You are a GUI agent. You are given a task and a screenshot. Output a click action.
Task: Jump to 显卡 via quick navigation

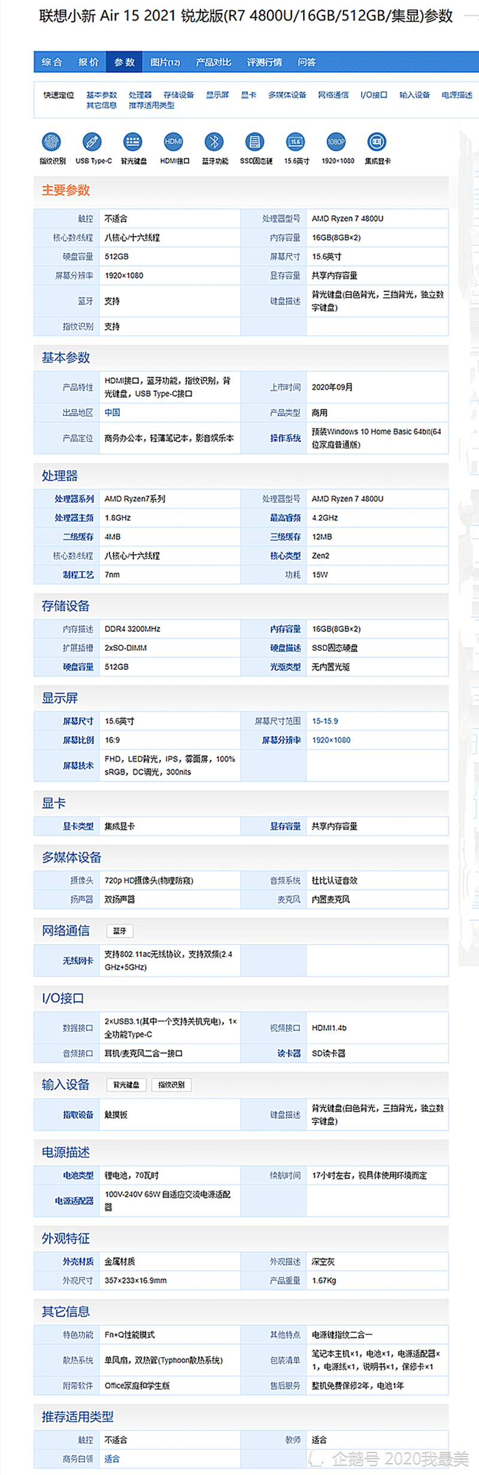point(248,95)
